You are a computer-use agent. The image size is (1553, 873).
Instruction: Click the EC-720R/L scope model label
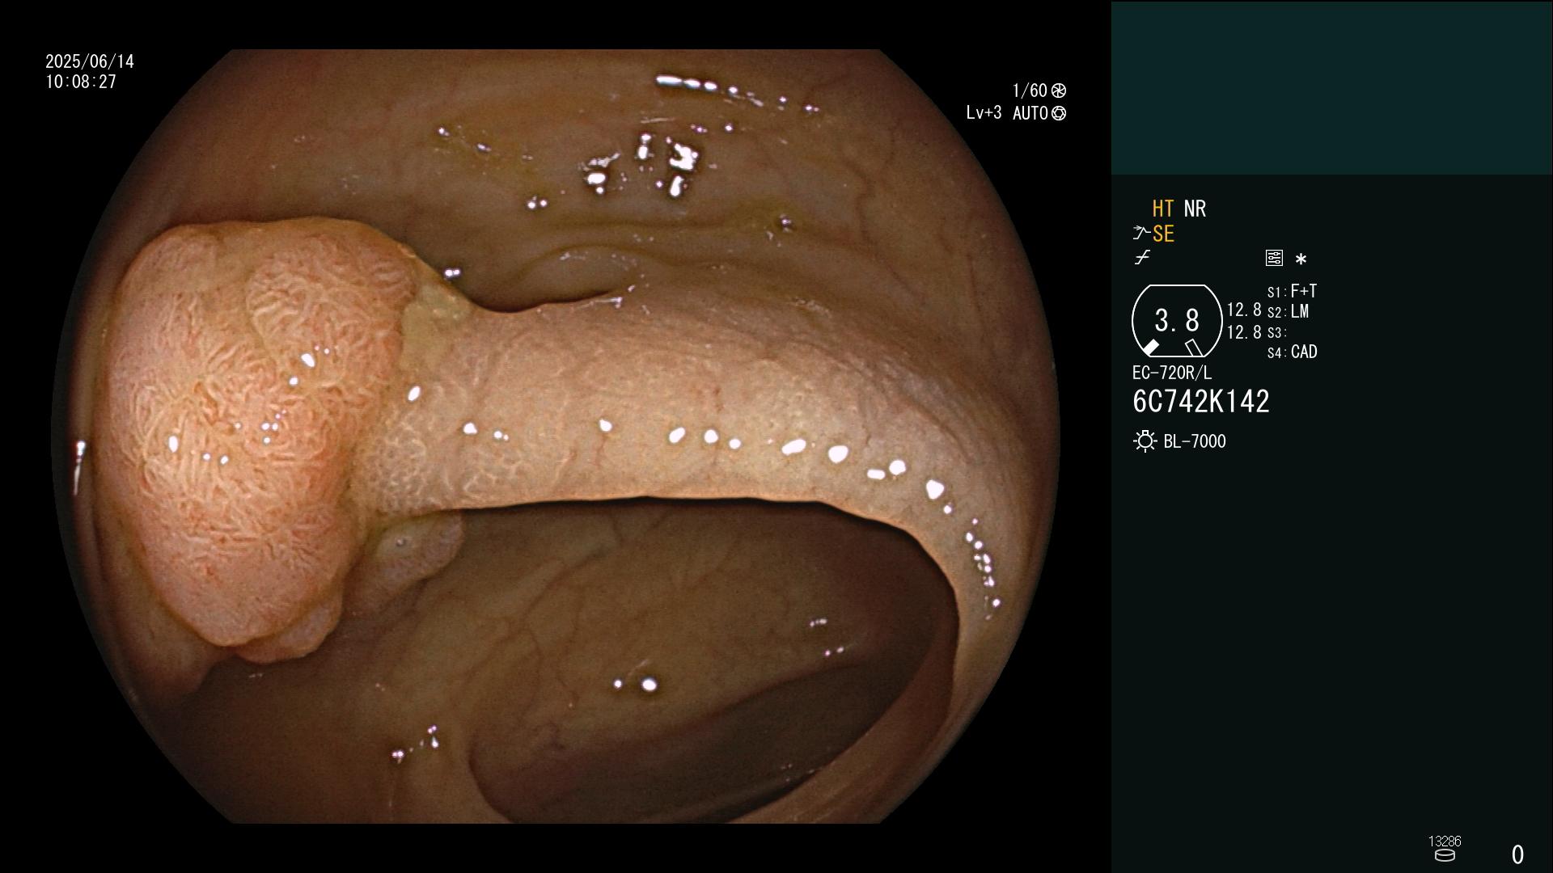click(1172, 373)
